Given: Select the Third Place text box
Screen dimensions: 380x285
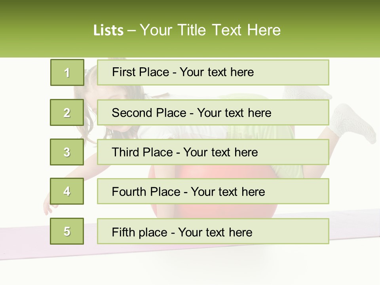Looking at the screenshot, I should point(213,152).
